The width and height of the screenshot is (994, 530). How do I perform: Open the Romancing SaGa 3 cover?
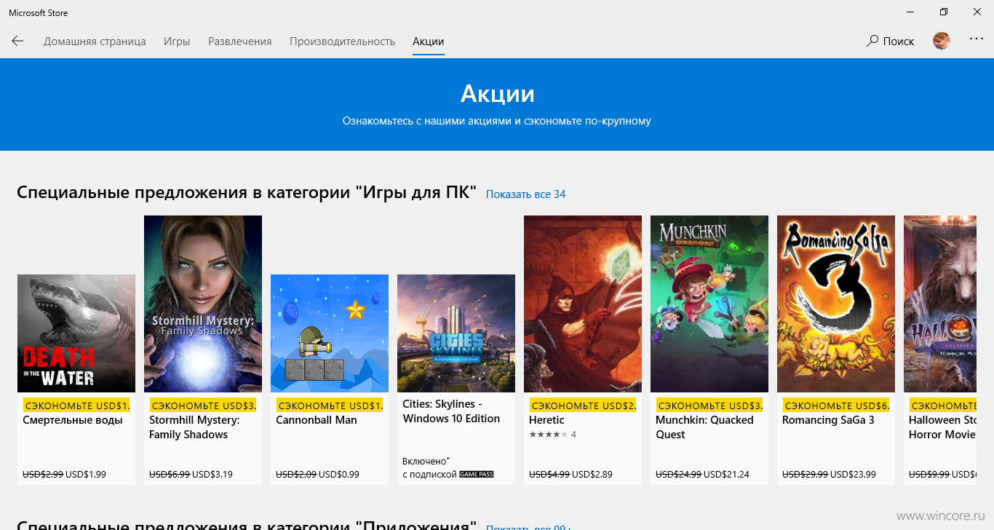836,304
